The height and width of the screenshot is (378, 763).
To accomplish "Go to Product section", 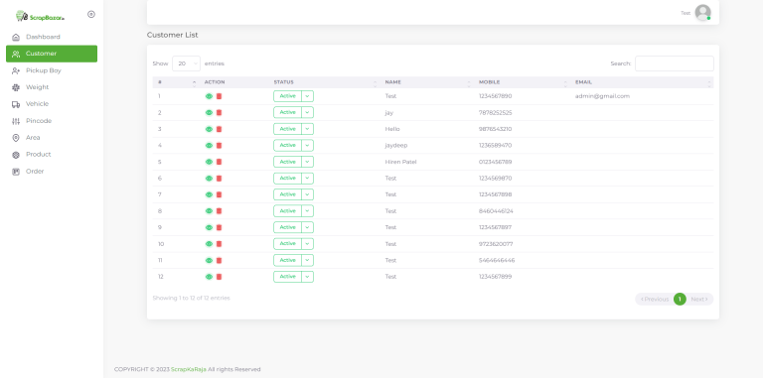I will [x=52, y=155].
